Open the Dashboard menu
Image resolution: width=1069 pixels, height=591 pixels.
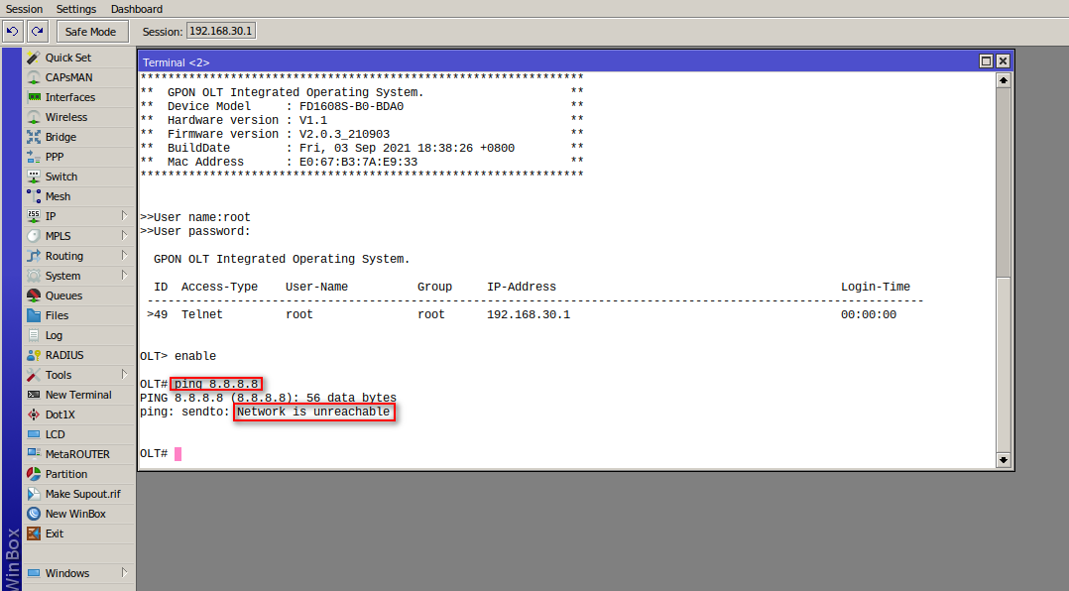click(x=136, y=9)
